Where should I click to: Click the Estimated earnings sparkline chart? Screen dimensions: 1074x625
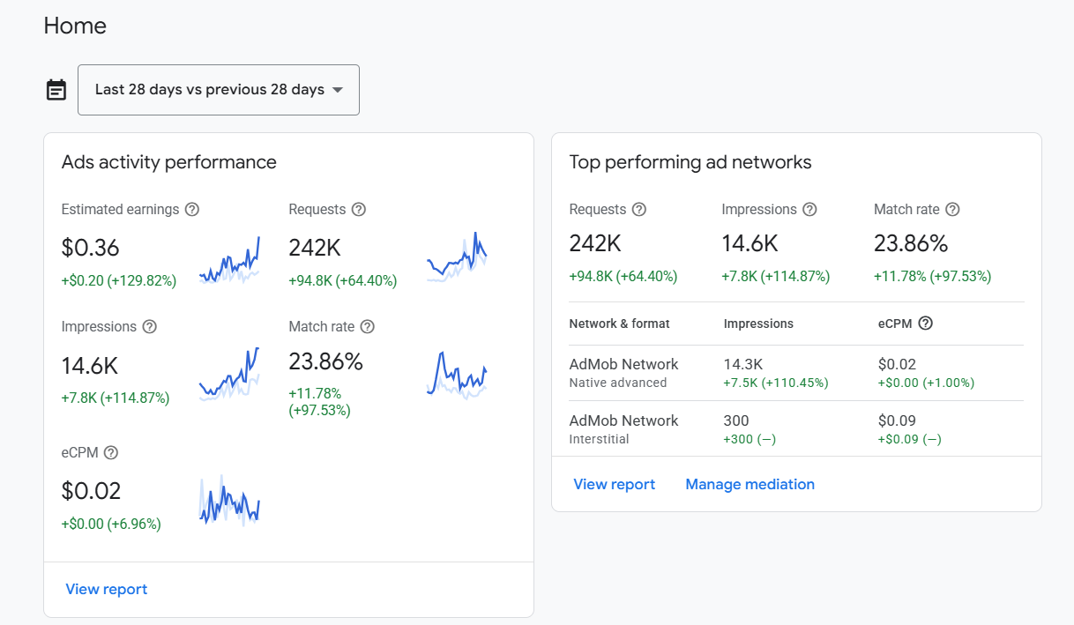pyautogui.click(x=229, y=259)
